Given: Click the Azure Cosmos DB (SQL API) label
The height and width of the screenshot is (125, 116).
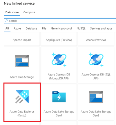Looking at the screenshot, I should [x=96, y=76].
